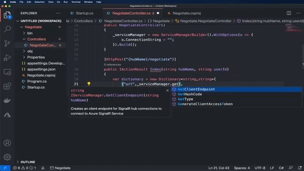304x171 pixels.
Task: Click the lightbulb code action on line 21
Action: [89, 84]
